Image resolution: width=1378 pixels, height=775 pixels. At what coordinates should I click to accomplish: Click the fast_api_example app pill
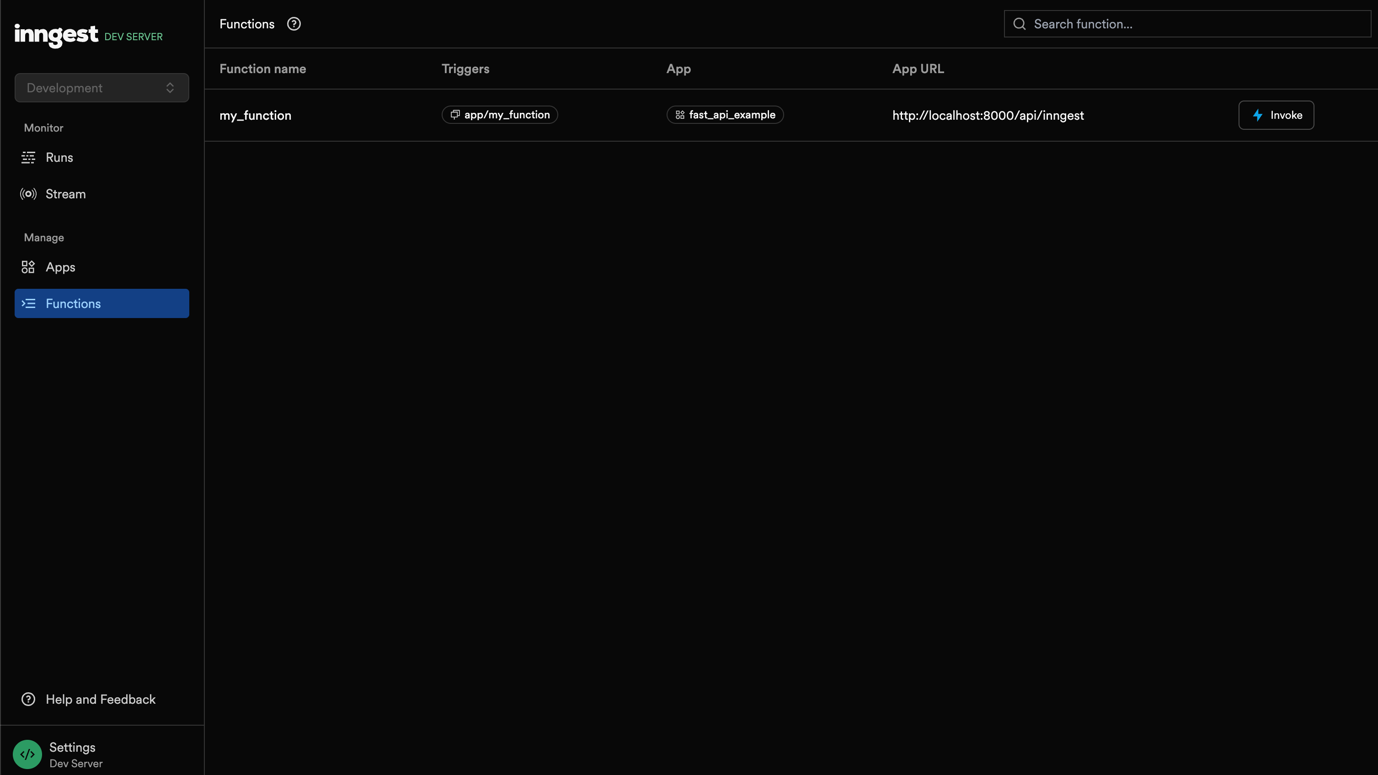[725, 115]
